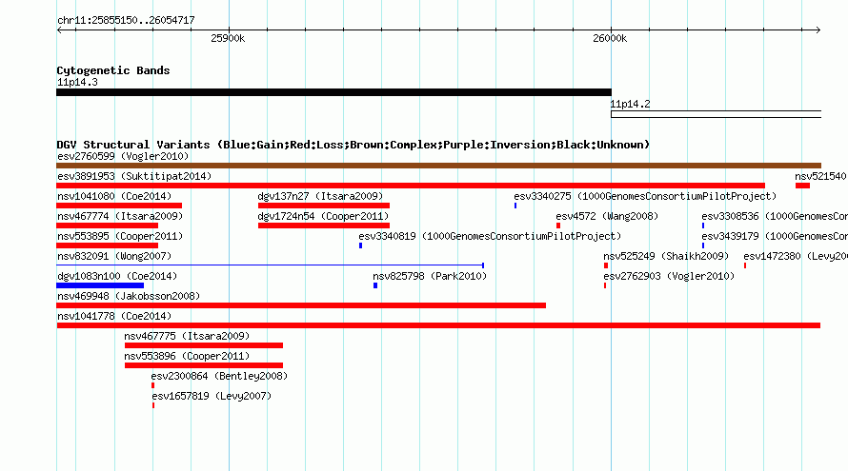This screenshot has width=848, height=471.
Task: Click nsv553895 (Cooper2011) label
Action: tap(120, 237)
